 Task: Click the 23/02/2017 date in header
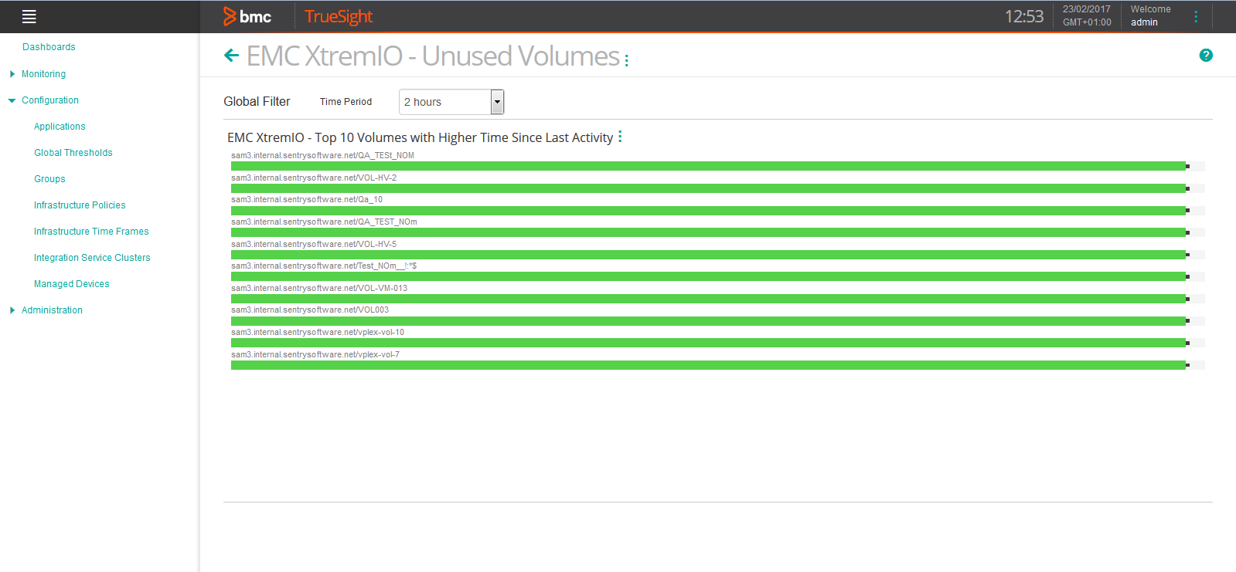(x=1086, y=9)
